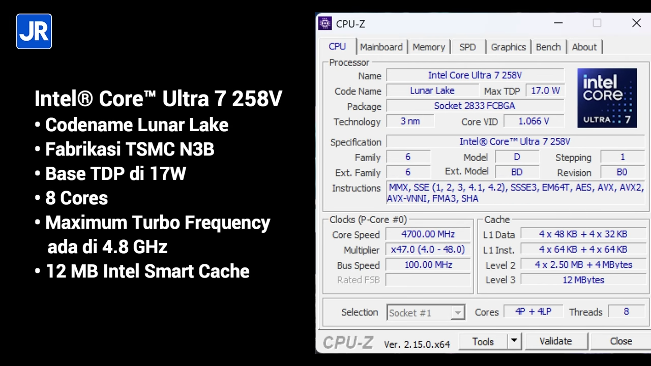Click the CPU-Z app icon in title bar
651x366 pixels.
point(325,23)
